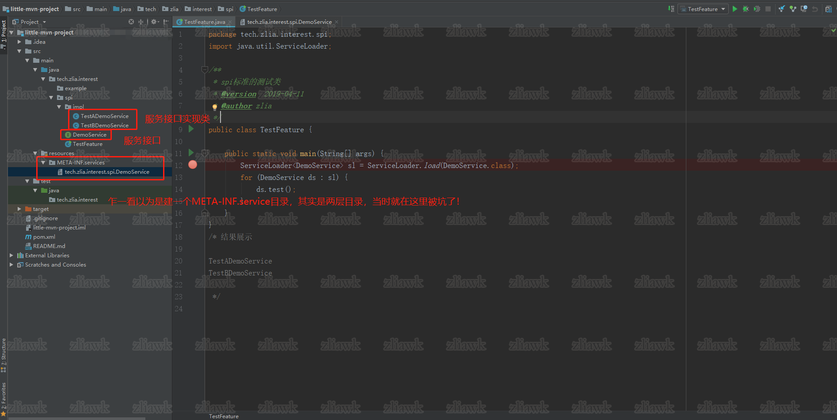
Task: Open the Show History icon
Action: [804, 9]
